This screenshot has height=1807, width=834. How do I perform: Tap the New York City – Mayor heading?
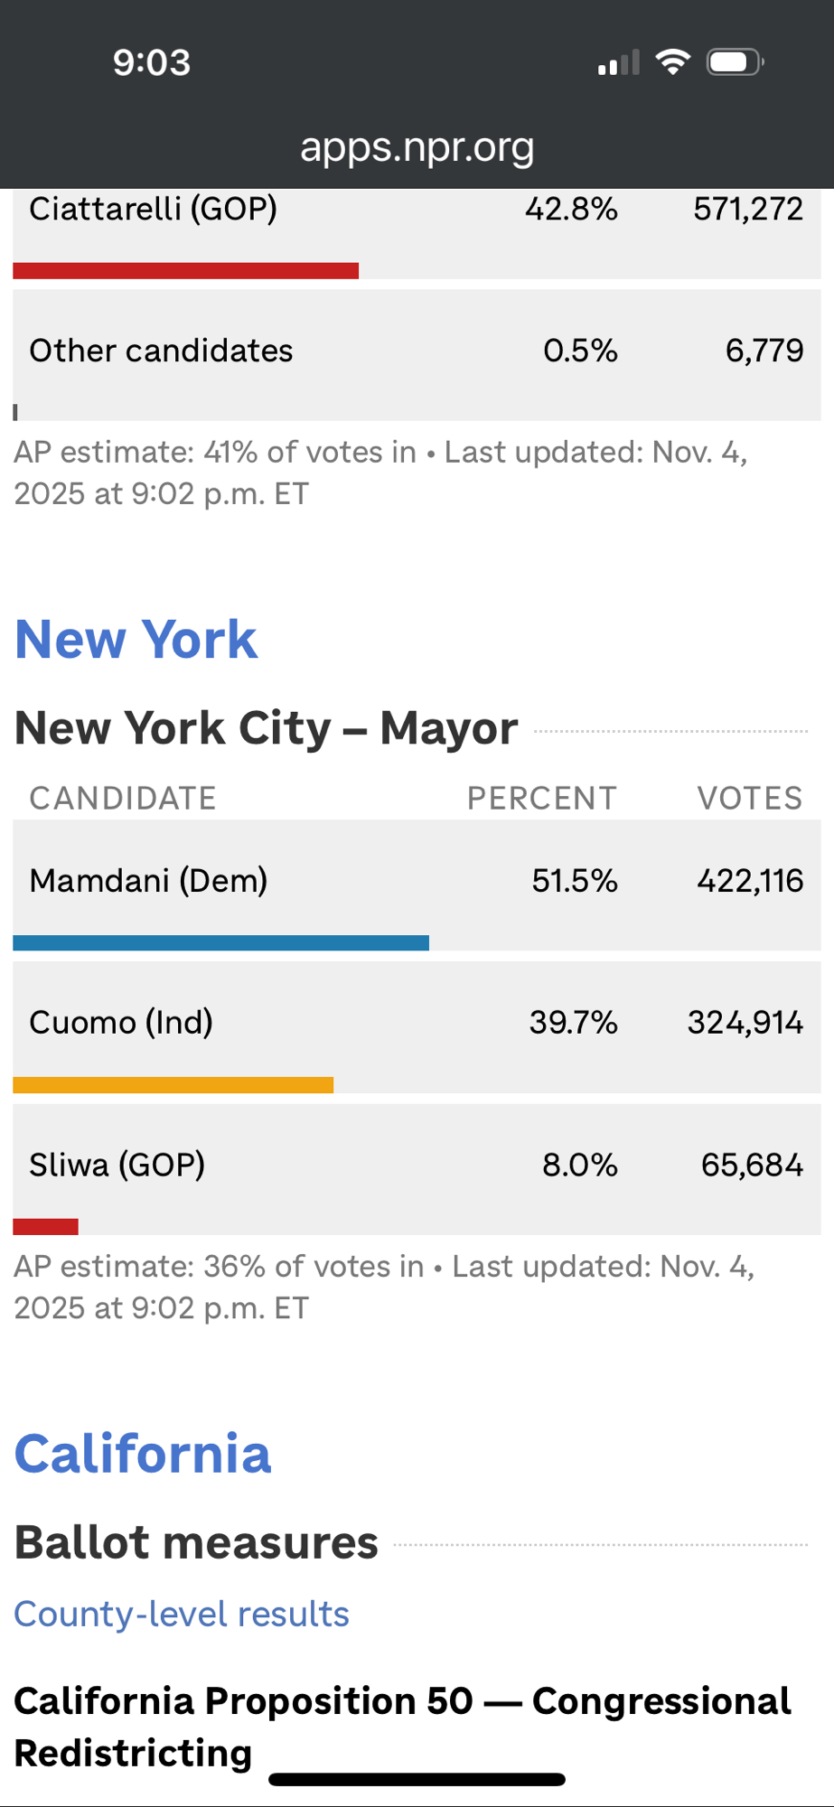(x=267, y=728)
